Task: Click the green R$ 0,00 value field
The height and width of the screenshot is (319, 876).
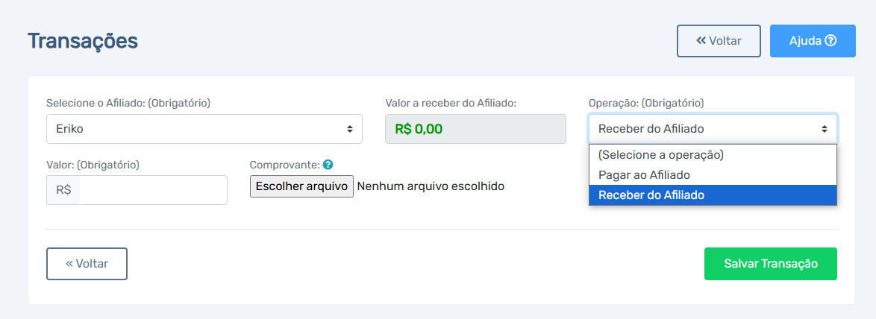Action: pos(475,130)
